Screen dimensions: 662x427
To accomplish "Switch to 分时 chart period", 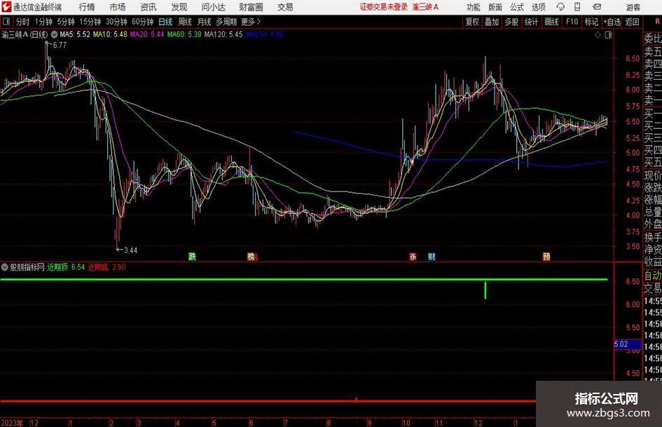I will 23,22.
